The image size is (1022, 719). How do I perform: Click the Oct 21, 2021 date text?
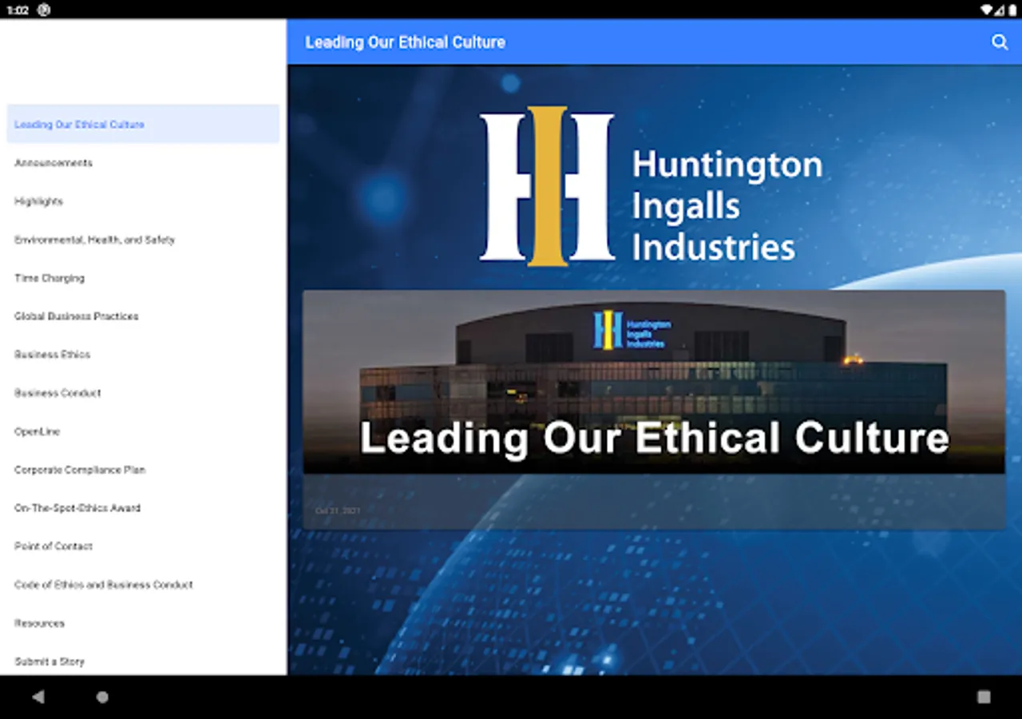339,510
